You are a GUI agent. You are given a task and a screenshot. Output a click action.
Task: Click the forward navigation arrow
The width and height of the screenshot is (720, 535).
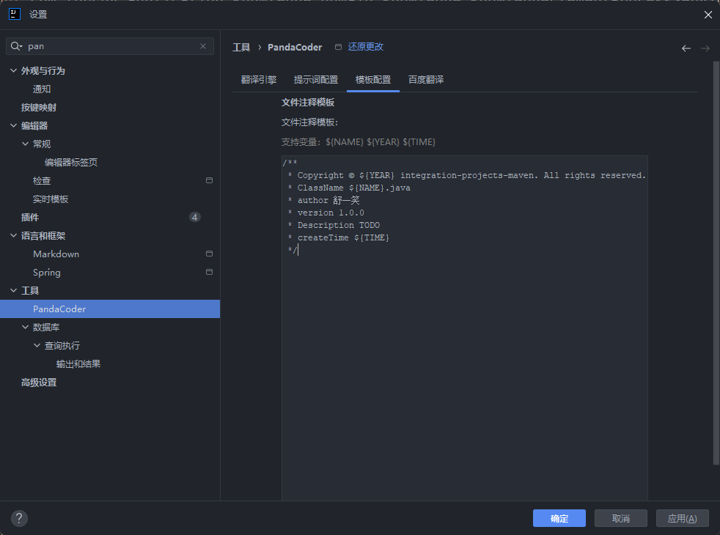[705, 48]
